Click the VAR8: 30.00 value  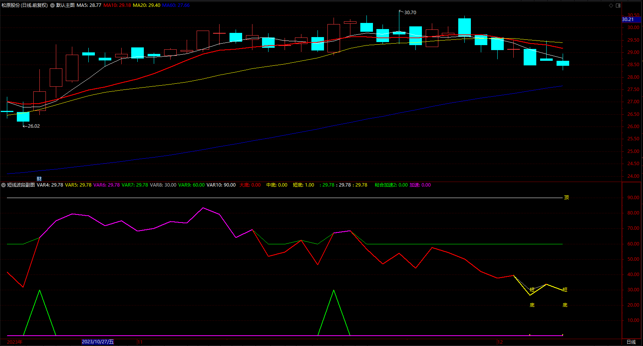[163, 185]
